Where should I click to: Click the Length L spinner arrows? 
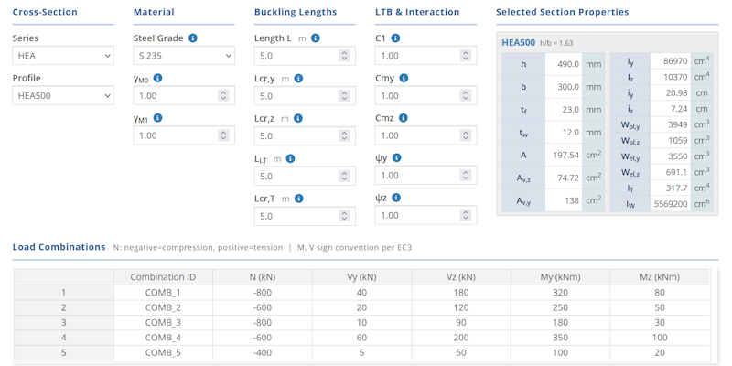tap(344, 56)
